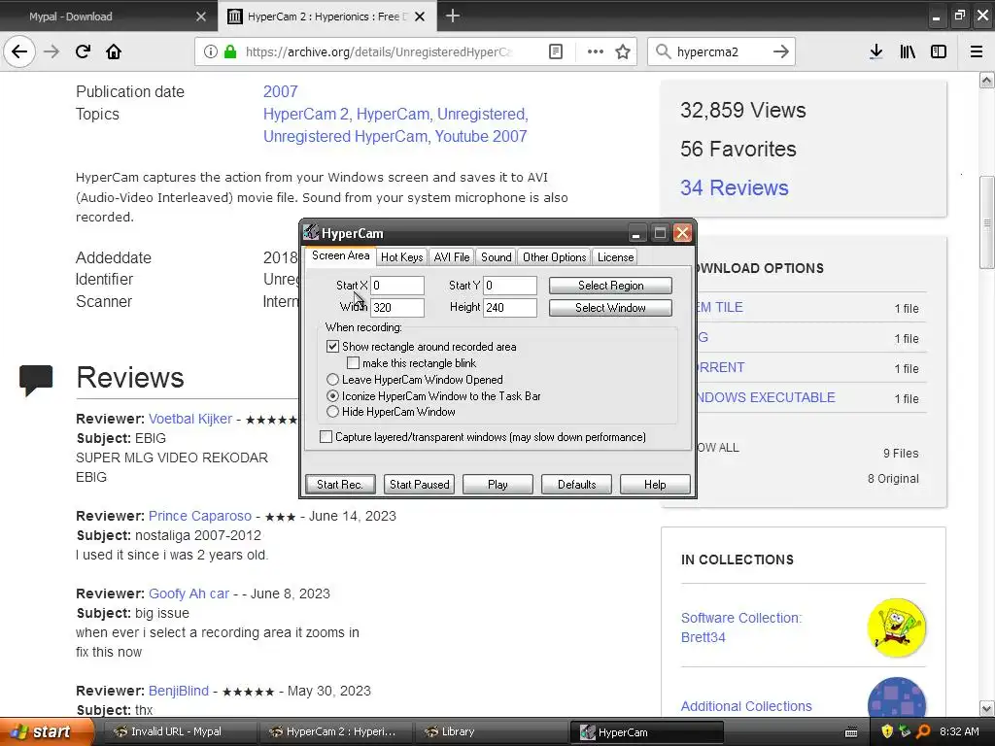Click the Defaults button
995x746 pixels.
(x=576, y=484)
